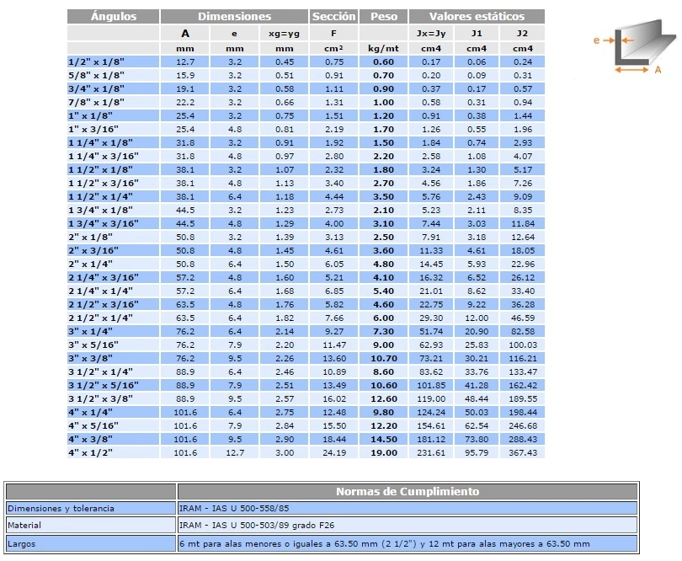Screen dimensions: 682x561
Task: Select the IRAM - IAS U 500-558/85 text
Action: click(x=234, y=508)
